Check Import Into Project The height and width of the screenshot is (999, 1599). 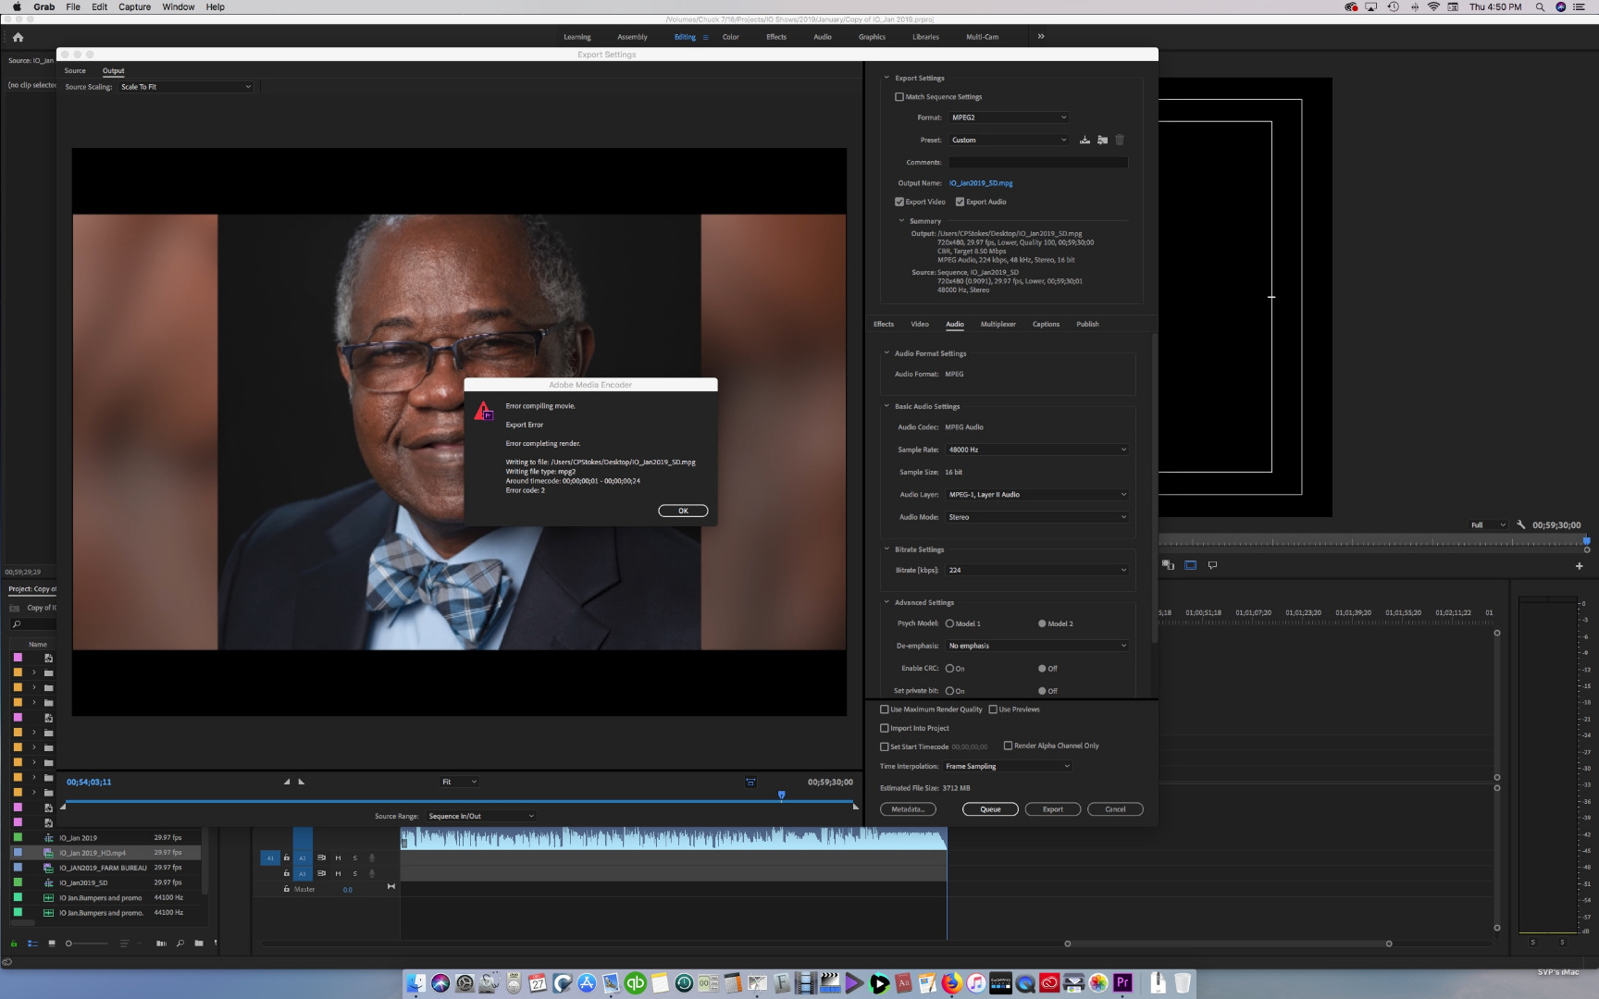885,728
